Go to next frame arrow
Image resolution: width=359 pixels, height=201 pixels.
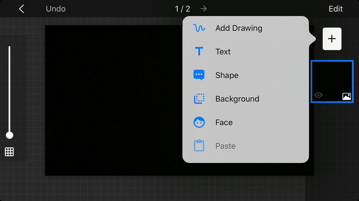click(x=204, y=9)
